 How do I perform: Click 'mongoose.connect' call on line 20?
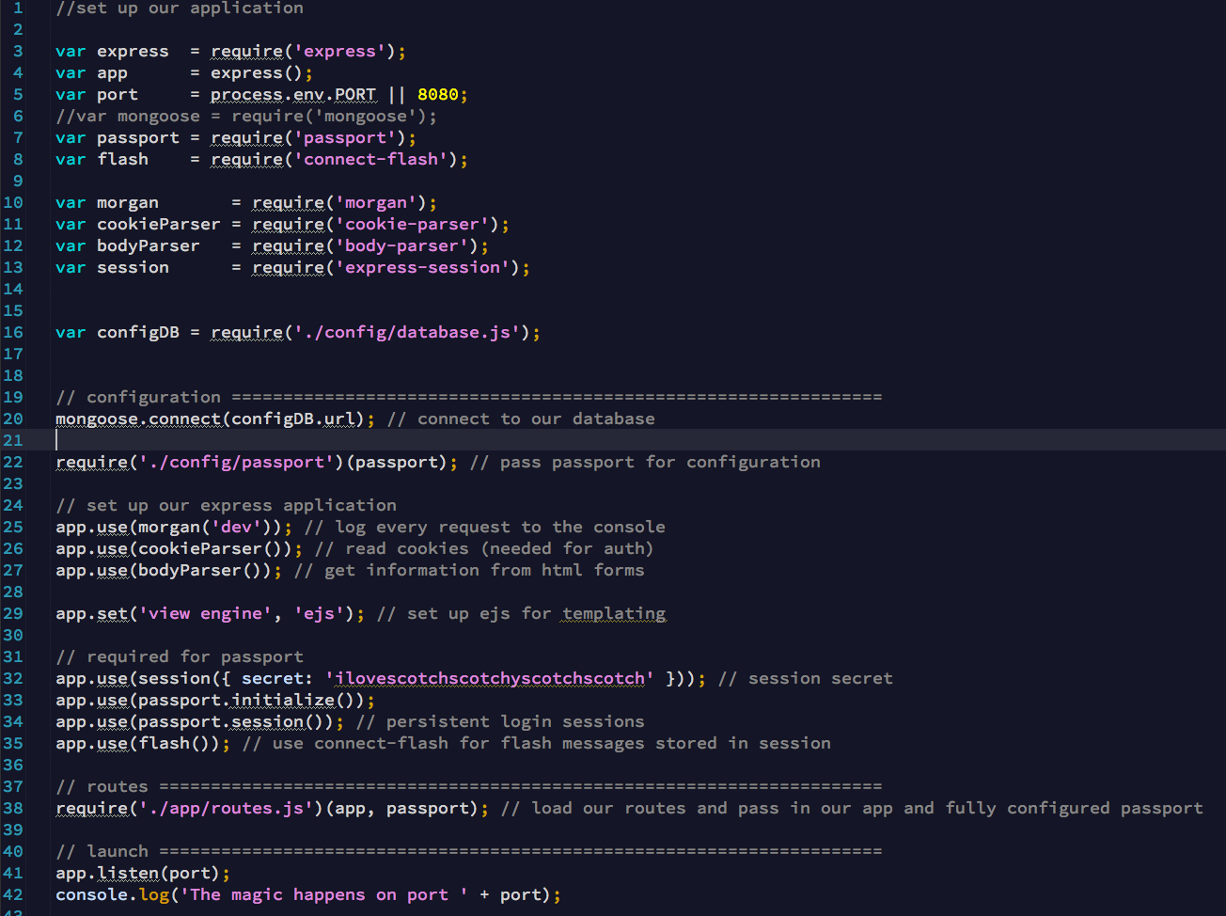138,419
